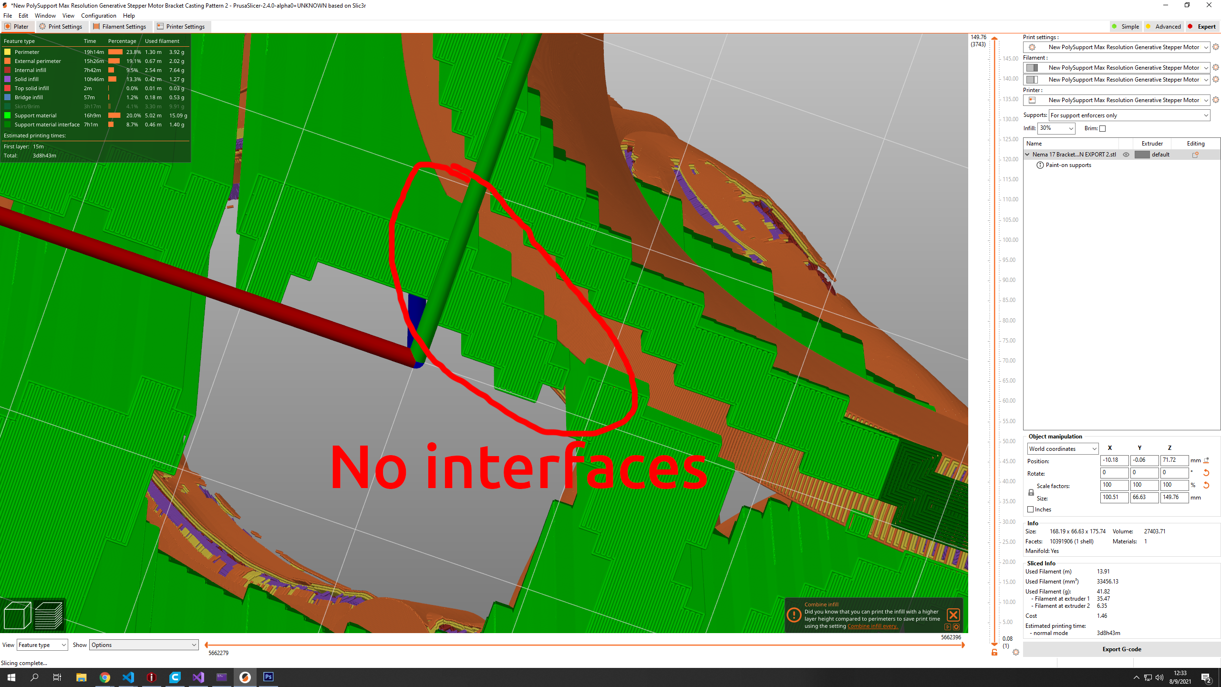Viewport: 1221px width, 687px height.
Task: Toggle the scale proportions lock icon
Action: [x=1031, y=492]
